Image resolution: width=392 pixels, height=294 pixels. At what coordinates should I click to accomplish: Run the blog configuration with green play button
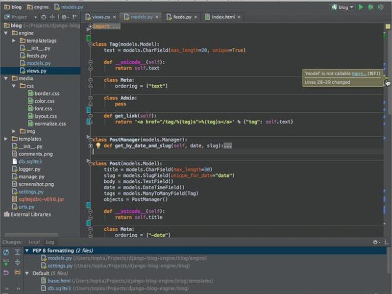click(361, 7)
